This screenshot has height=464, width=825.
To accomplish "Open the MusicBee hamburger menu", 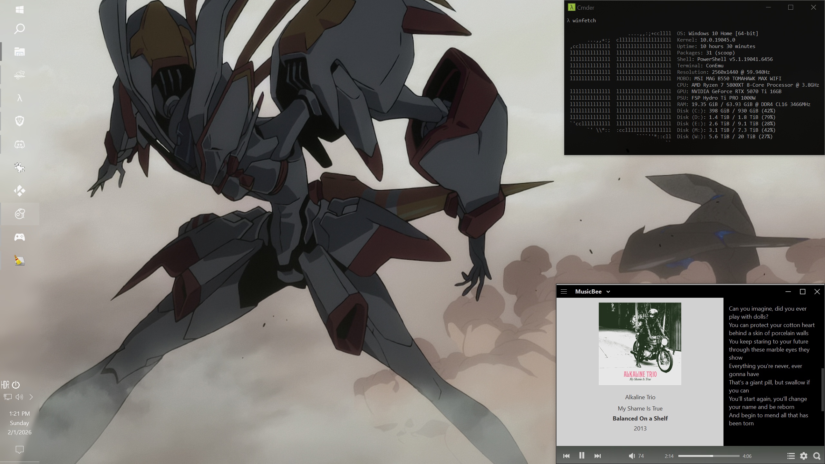I will point(564,292).
